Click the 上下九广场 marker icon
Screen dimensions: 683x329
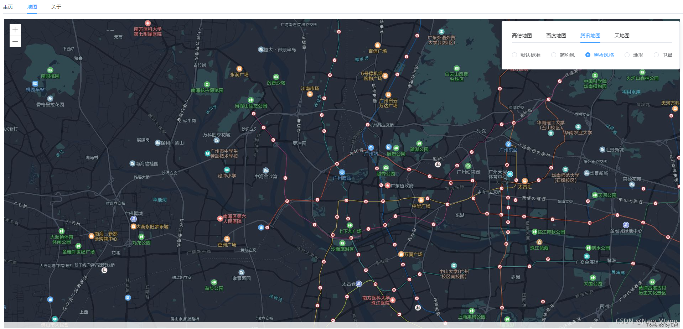(350, 225)
